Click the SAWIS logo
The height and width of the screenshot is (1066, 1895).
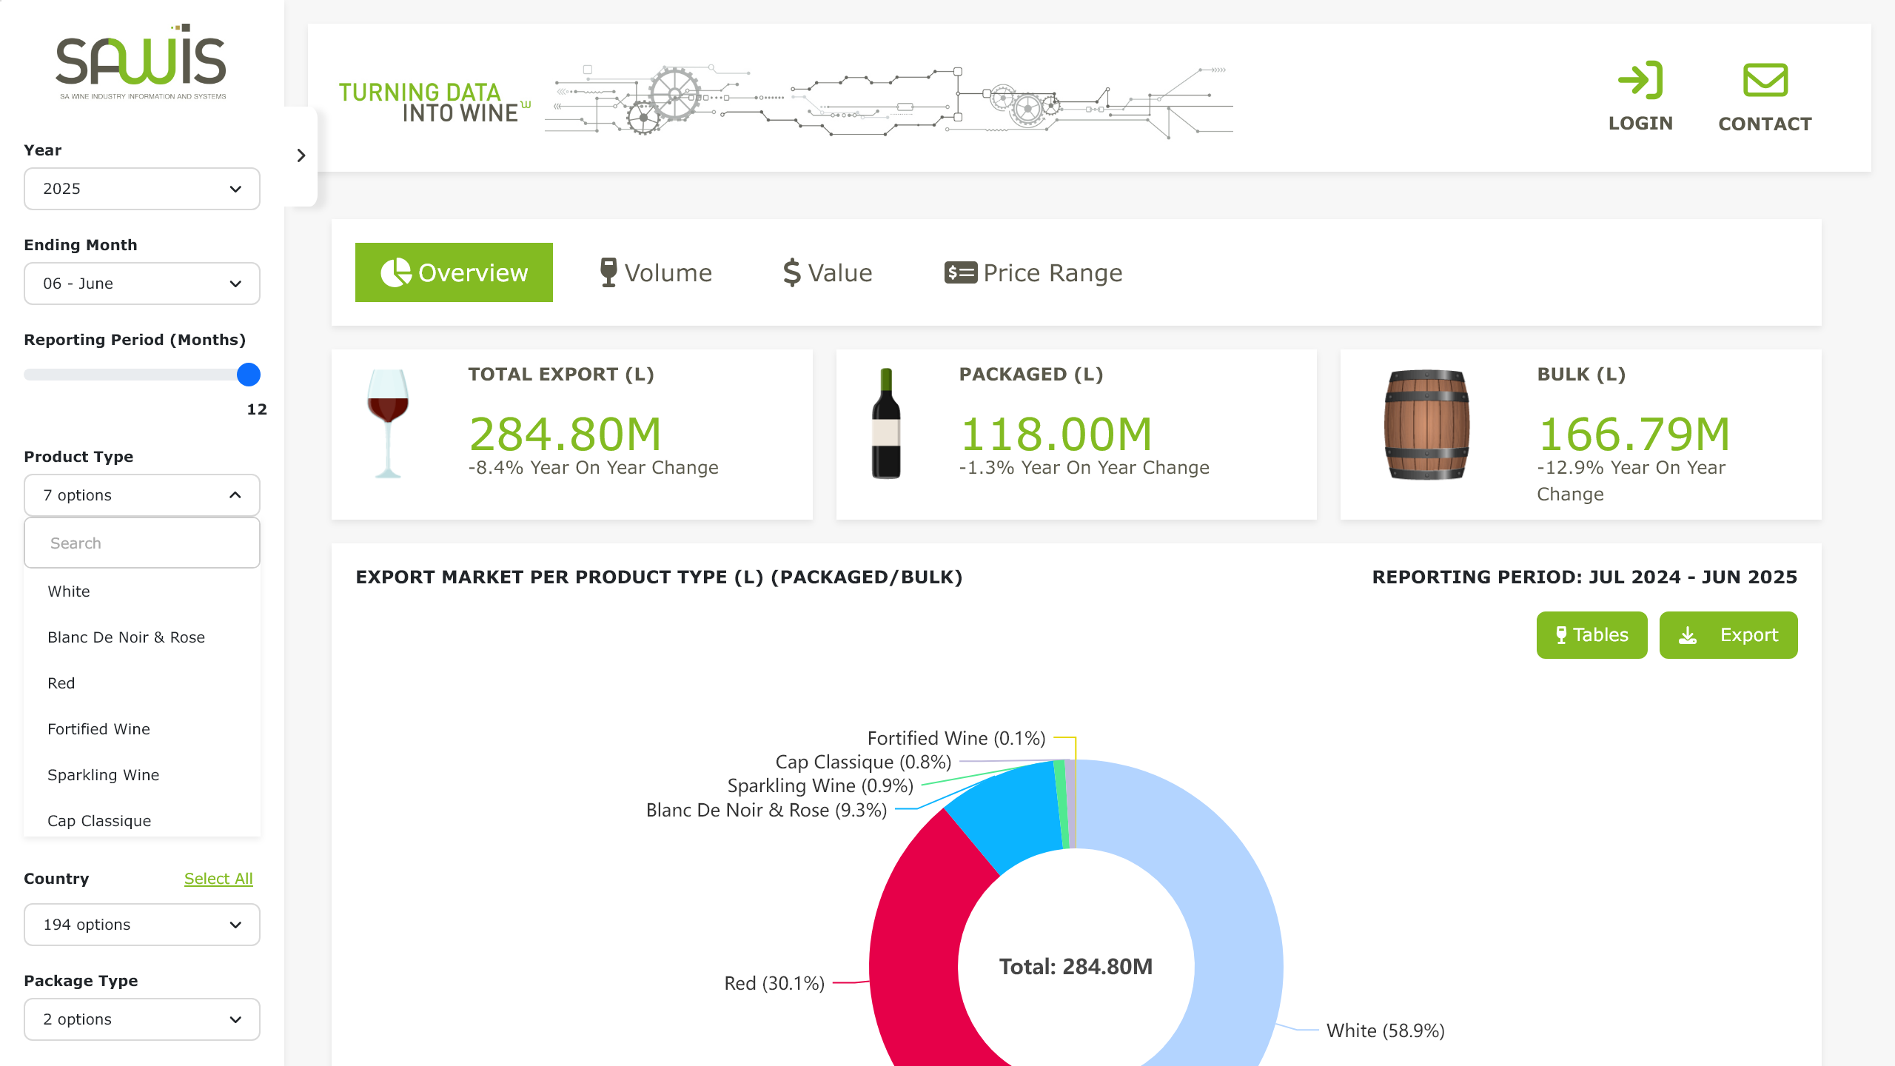[x=141, y=61]
